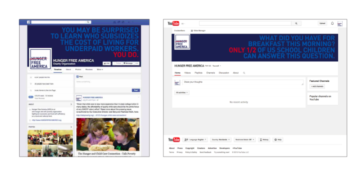Open the Language English dropdown
Image resolution: width=357 pixels, height=186 pixels.
(195, 139)
